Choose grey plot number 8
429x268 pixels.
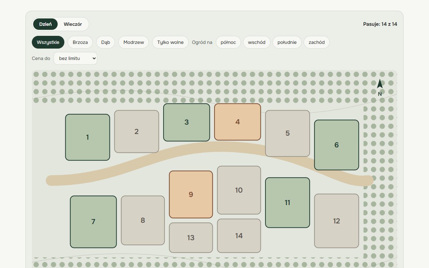(x=143, y=220)
